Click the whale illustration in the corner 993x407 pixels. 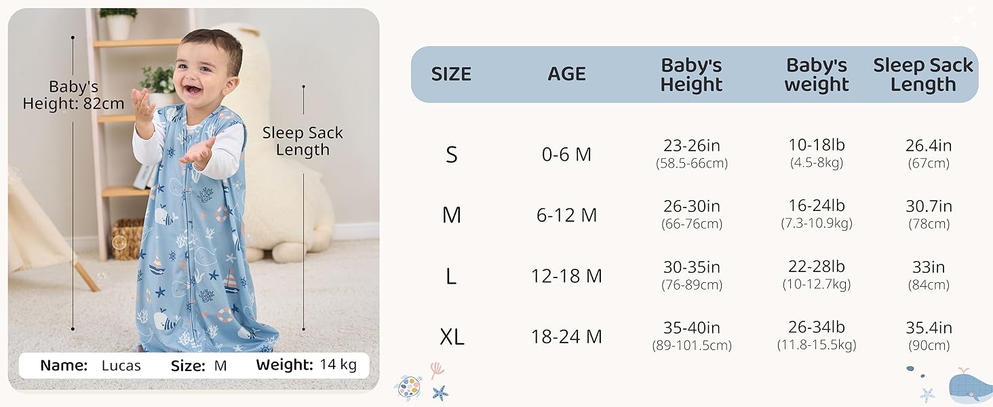[x=969, y=389]
